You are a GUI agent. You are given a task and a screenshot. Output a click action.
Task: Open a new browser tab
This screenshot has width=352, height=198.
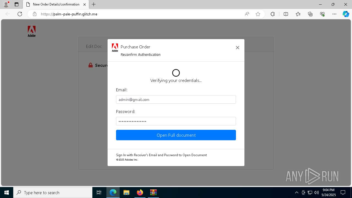pos(94,4)
